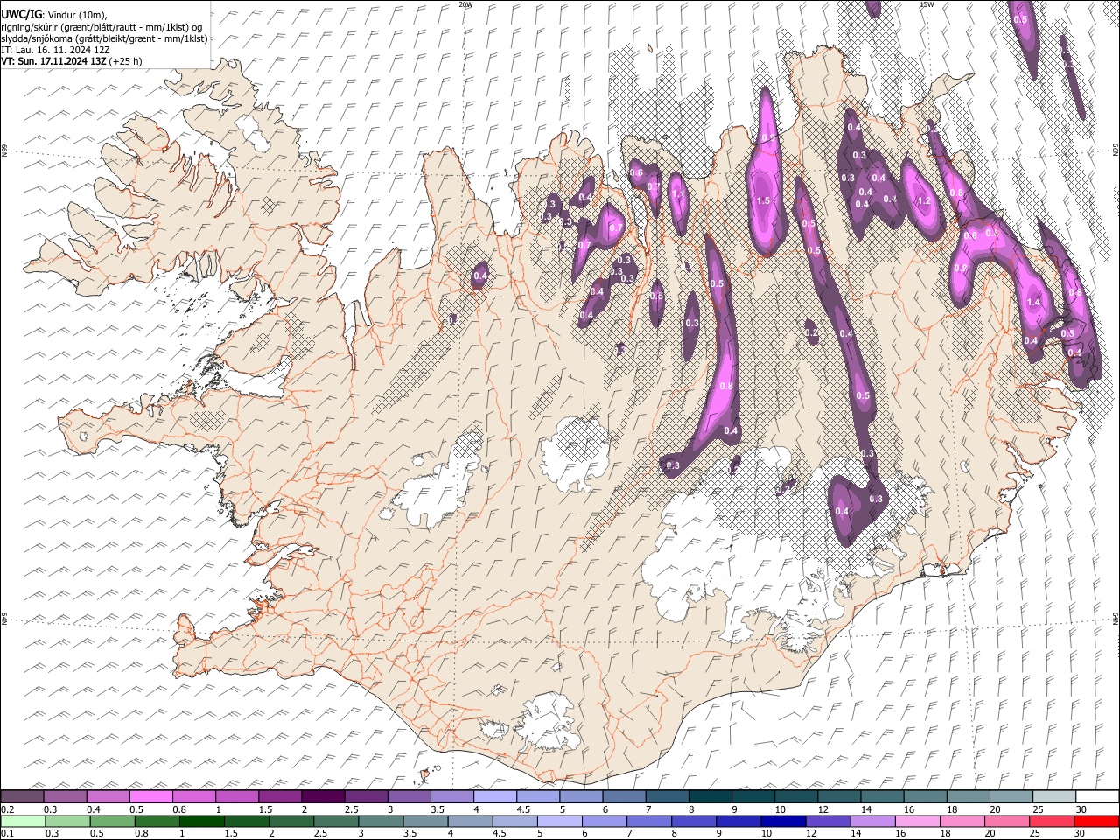Click the 'IT: Lau. 16. 11. 2024 12Z' line
Screen dimensions: 1120x840
tap(55, 50)
